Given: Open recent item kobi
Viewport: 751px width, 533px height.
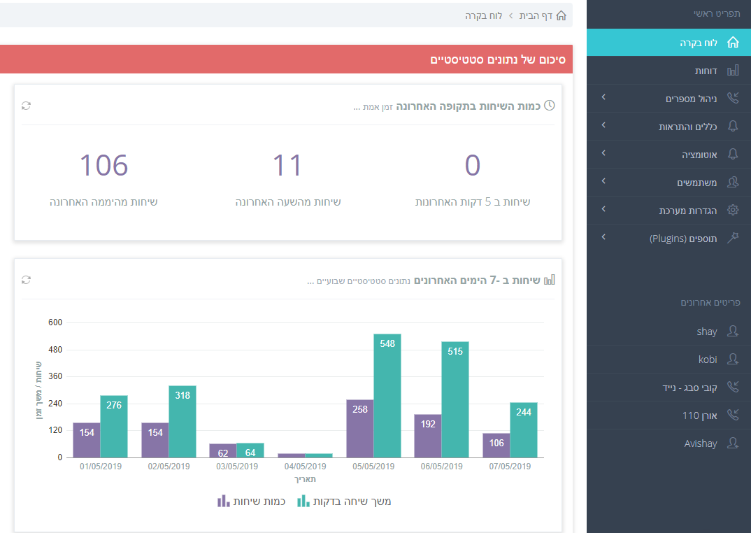Looking at the screenshot, I should point(668,360).
